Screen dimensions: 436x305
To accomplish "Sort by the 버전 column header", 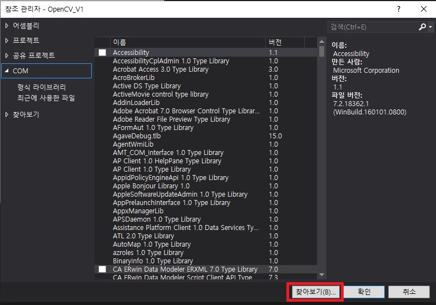I will [x=285, y=42].
